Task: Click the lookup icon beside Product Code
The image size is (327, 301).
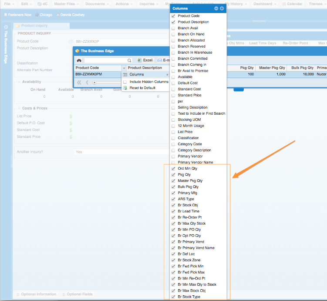Action: 71,41
